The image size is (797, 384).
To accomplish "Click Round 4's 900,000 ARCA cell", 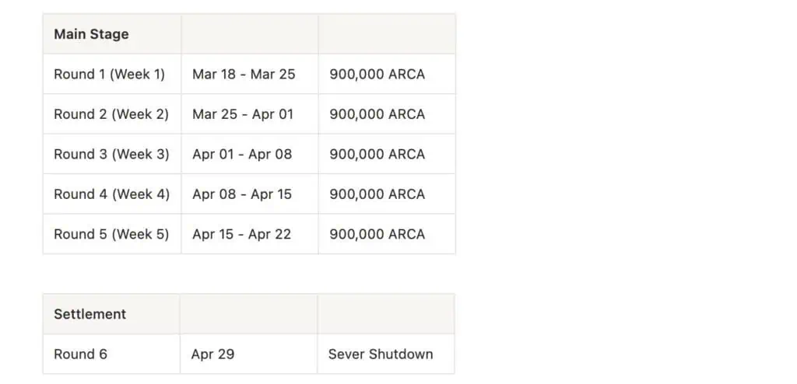I will [377, 194].
